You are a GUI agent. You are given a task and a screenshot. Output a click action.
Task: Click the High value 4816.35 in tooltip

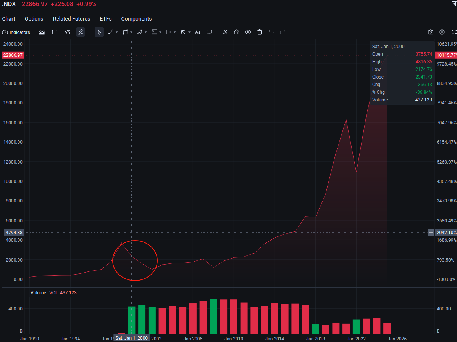pos(424,62)
